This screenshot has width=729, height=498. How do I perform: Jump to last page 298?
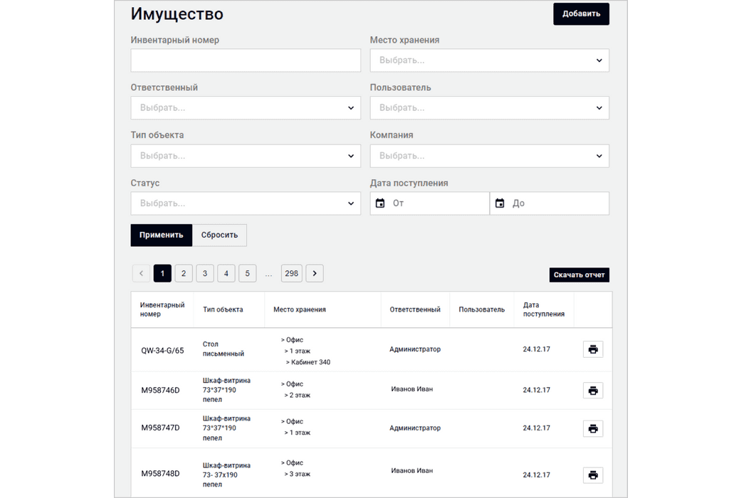pyautogui.click(x=292, y=273)
